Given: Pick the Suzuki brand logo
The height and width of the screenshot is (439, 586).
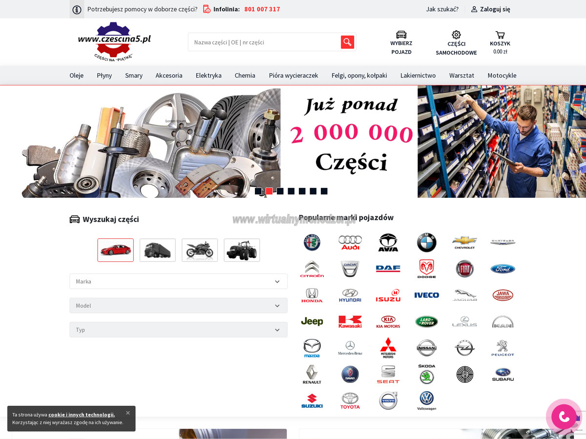Looking at the screenshot, I should tap(312, 400).
